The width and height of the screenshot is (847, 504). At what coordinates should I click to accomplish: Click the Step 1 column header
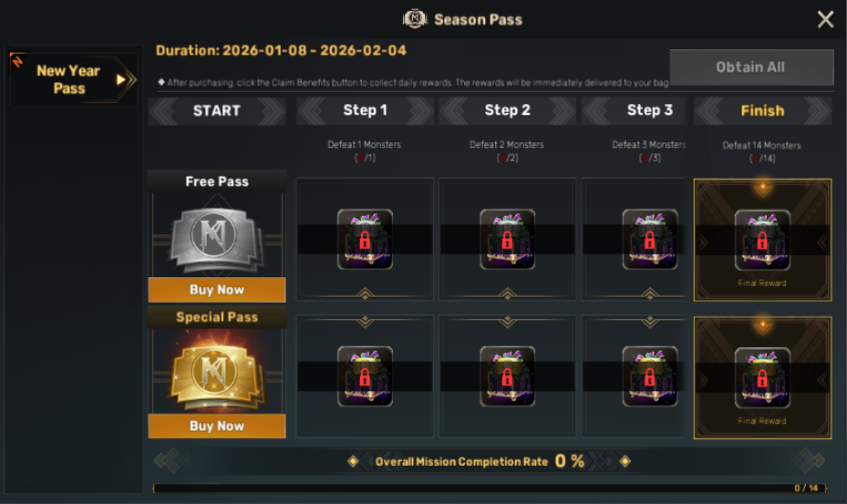point(365,110)
